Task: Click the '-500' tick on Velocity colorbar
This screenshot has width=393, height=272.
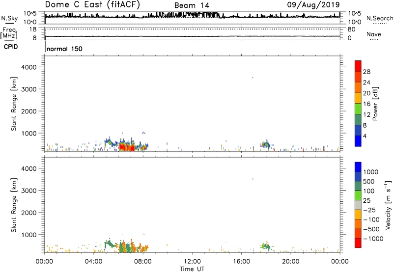Action: click(x=371, y=229)
